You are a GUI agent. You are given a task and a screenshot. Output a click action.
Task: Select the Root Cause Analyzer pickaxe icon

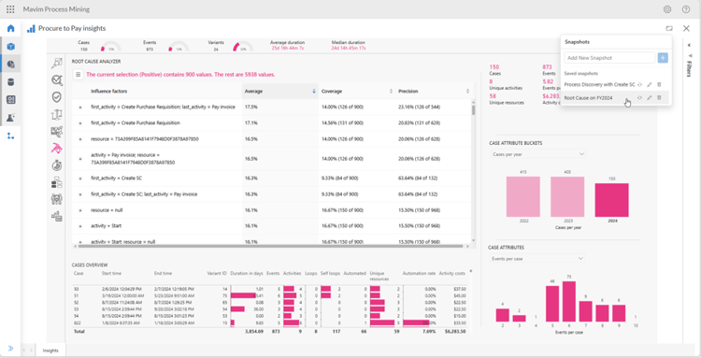(57, 149)
